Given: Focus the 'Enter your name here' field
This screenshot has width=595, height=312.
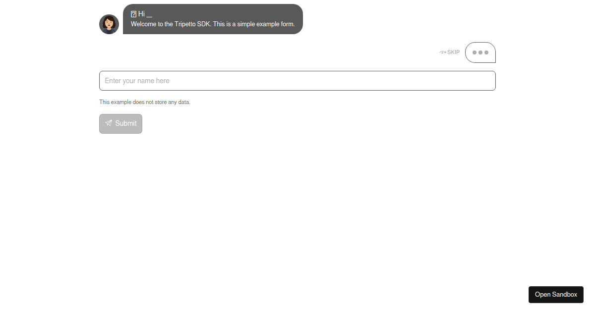Looking at the screenshot, I should pos(297,81).
